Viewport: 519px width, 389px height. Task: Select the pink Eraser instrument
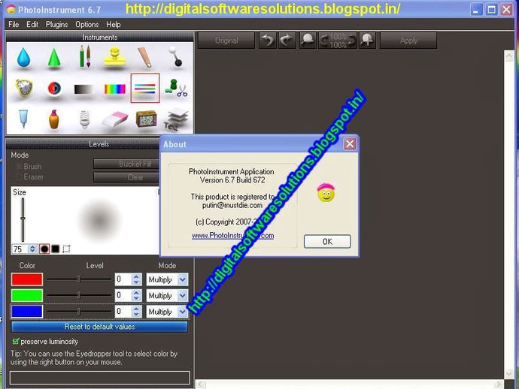[x=115, y=119]
